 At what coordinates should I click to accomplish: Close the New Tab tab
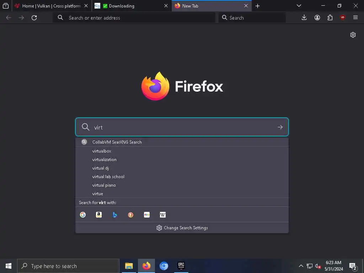pyautogui.click(x=246, y=6)
